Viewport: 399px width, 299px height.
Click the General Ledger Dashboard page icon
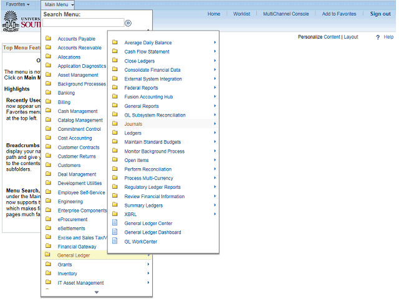click(115, 232)
